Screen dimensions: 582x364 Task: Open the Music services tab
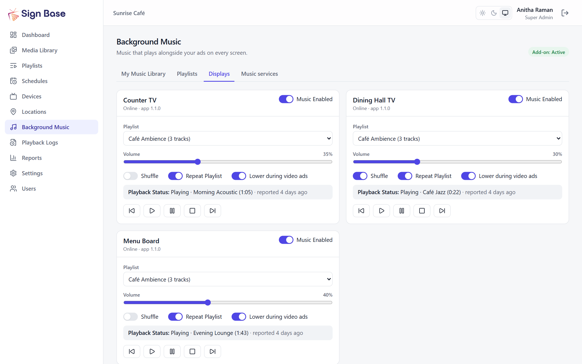[259, 74]
